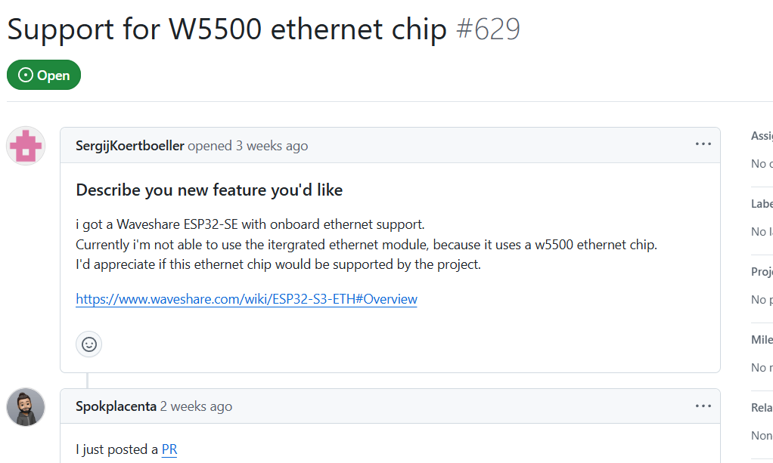
Task: Click the issue number #629
Action: (488, 29)
